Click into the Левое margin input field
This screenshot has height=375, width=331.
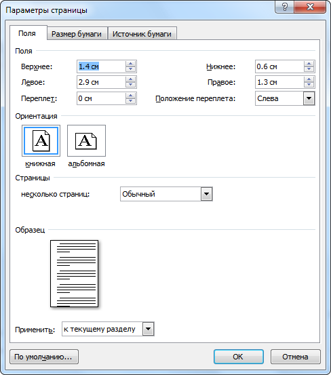tap(101, 82)
